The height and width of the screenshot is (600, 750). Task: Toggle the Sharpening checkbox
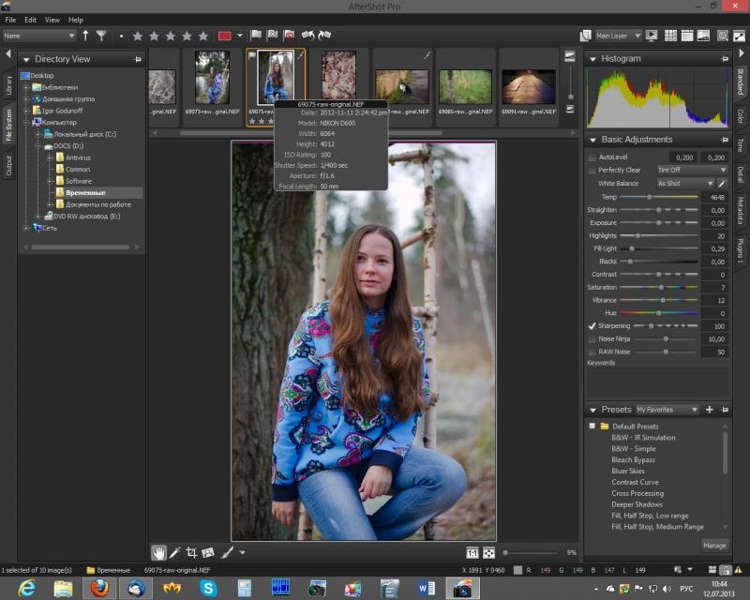coord(592,326)
